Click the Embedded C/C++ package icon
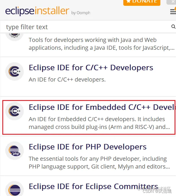Image resolution: width=176 pixels, height=196 pixels. [14, 111]
